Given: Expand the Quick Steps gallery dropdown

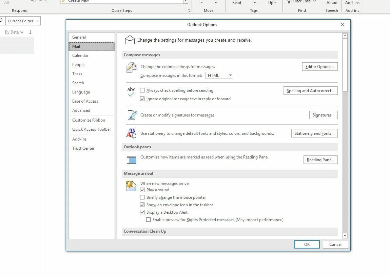Looking at the screenshot, I should [x=186, y=1].
